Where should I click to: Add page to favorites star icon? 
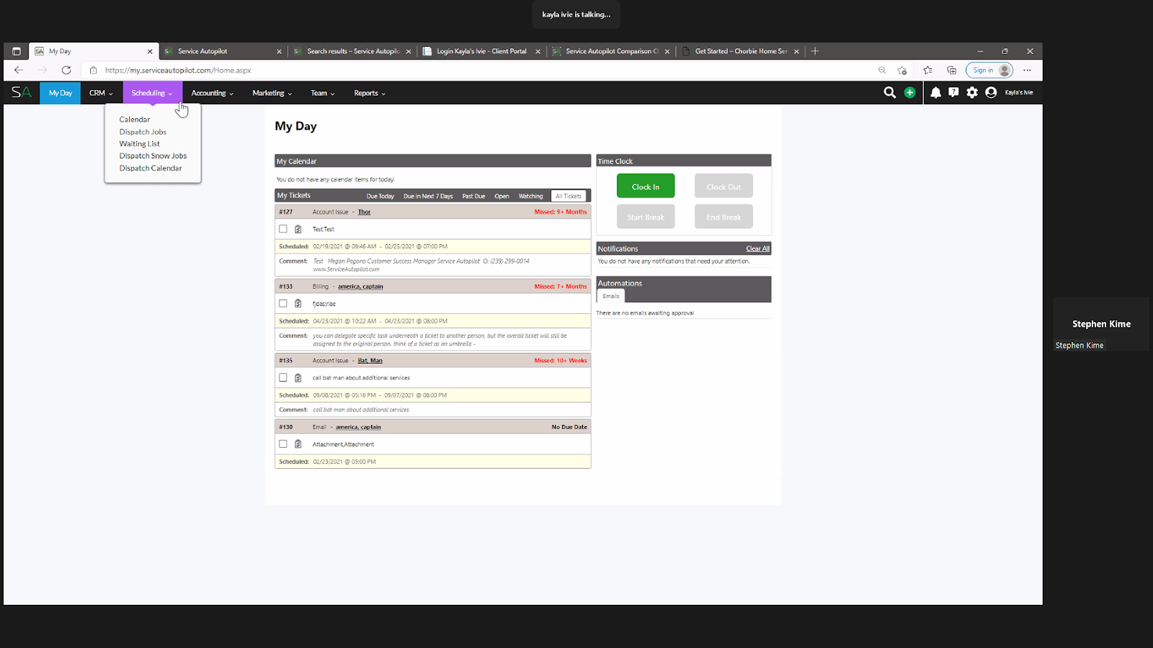point(902,70)
